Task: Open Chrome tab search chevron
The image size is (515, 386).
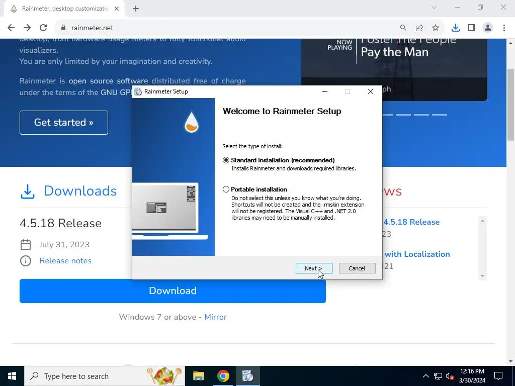Action: (x=434, y=7)
